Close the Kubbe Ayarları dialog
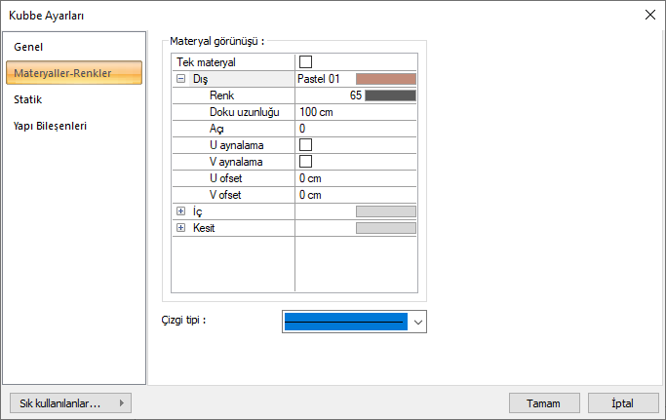 (x=649, y=14)
